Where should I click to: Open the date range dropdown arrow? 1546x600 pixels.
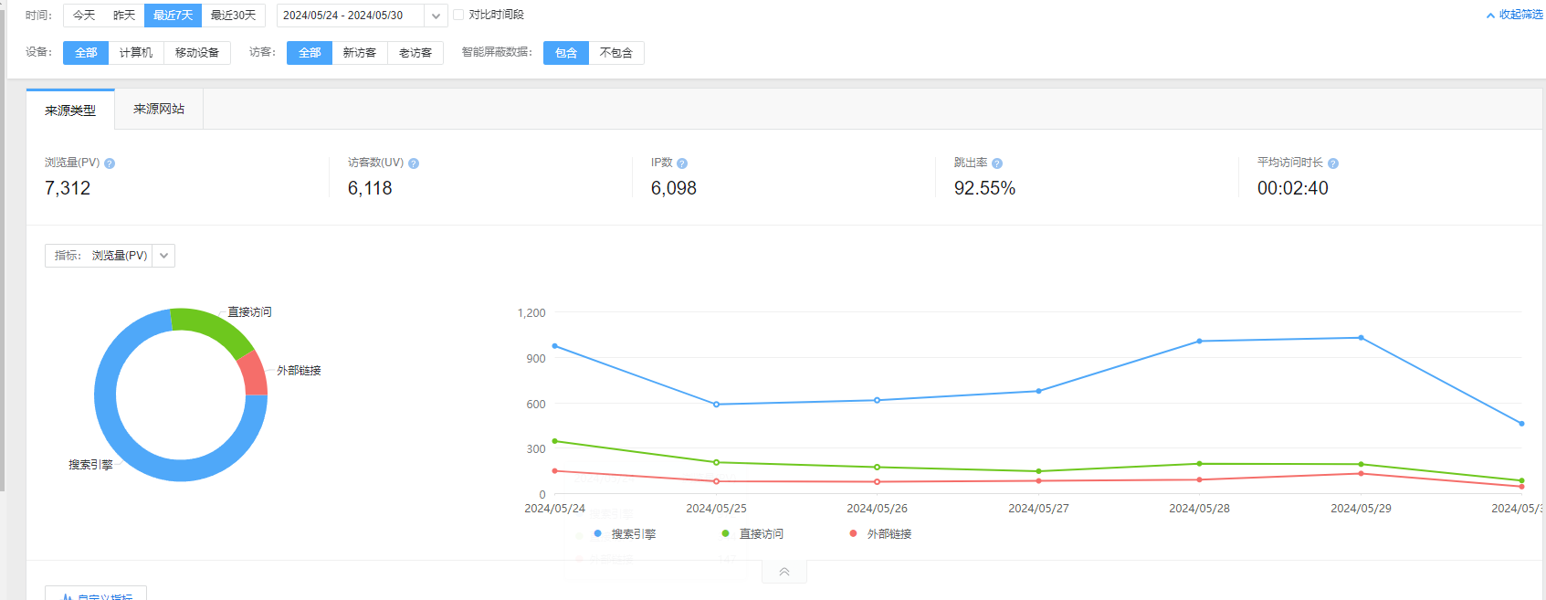click(x=436, y=16)
